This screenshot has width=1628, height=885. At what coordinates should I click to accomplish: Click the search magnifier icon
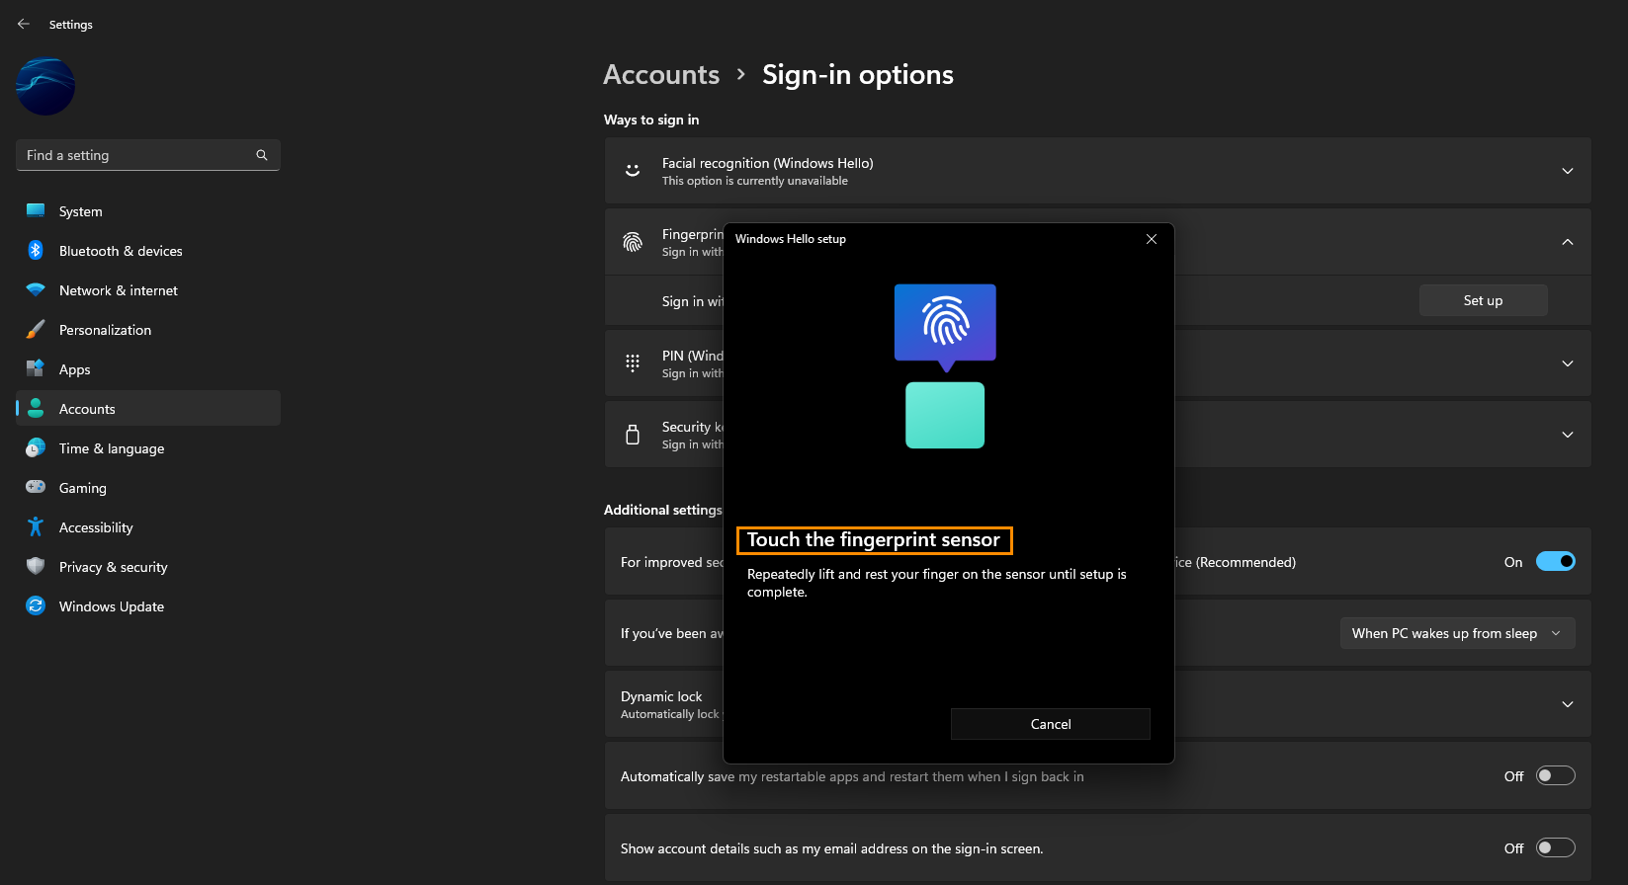coord(262,155)
